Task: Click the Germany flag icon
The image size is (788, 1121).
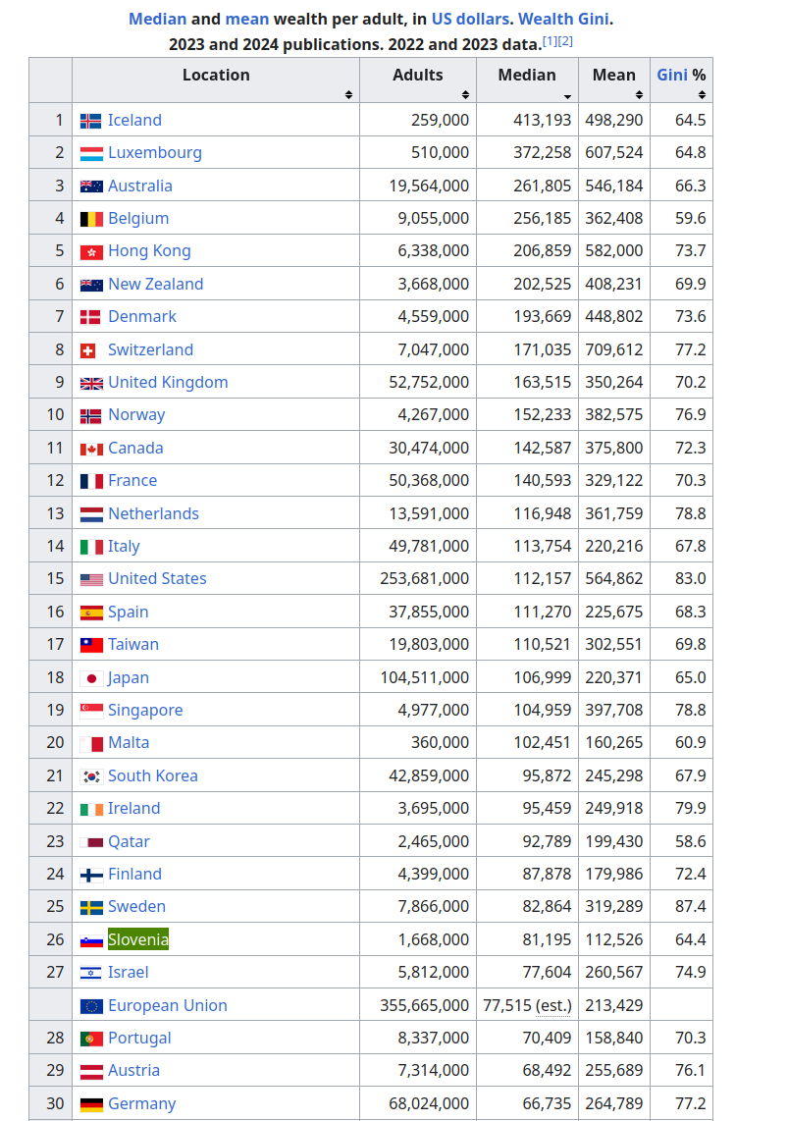Action: pos(90,1104)
